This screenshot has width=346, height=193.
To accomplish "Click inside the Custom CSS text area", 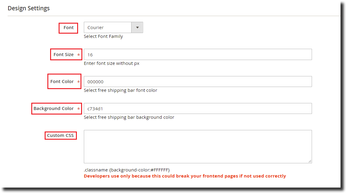I will coord(197,147).
